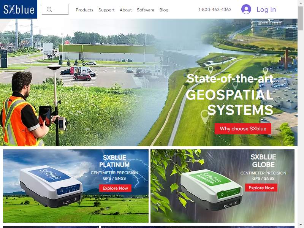Click the purple user avatar icon
Image resolution: width=304 pixels, height=228 pixels.
(x=246, y=9)
